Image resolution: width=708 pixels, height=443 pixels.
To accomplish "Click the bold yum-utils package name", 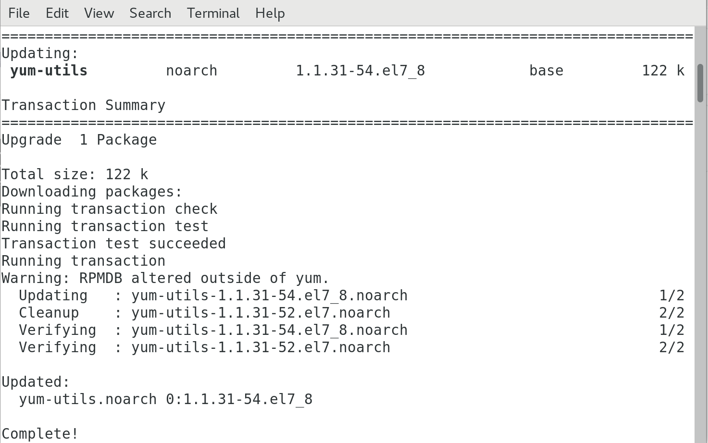I will tap(49, 71).
